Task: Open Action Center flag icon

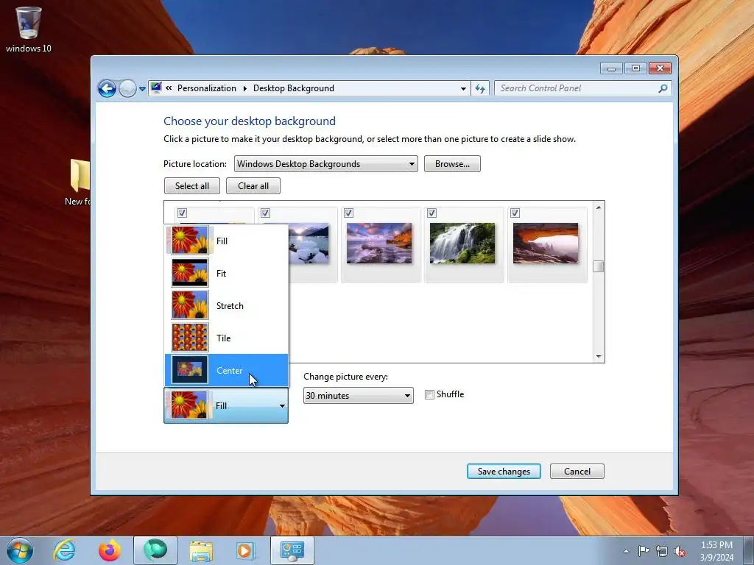Action: 644,551
